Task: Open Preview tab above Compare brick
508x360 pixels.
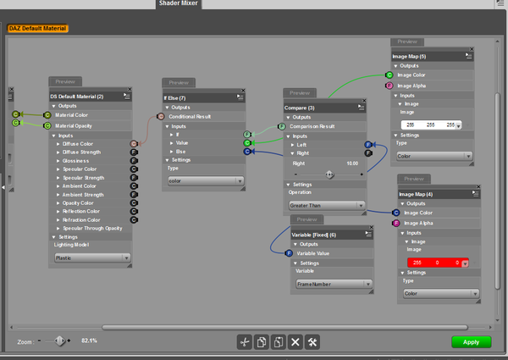Action: click(x=300, y=93)
